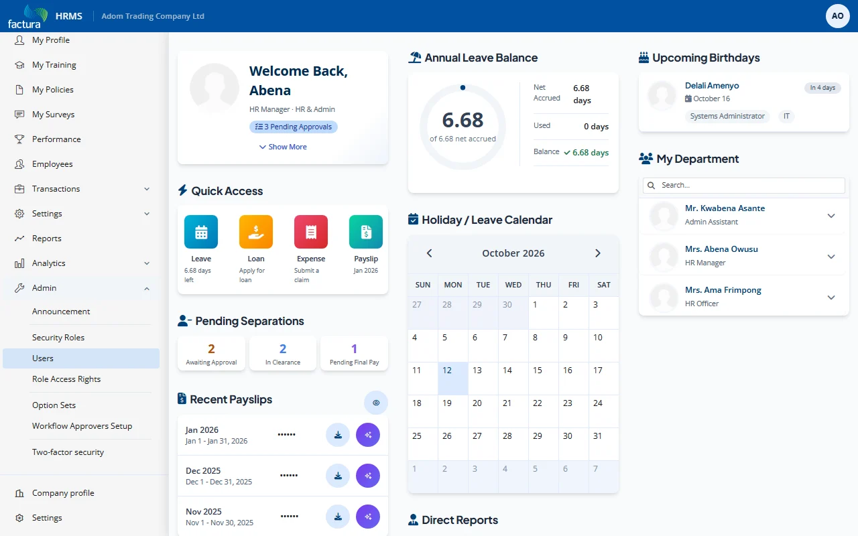Go to the previous calendar month
Viewport: 858px width, 536px height.
click(430, 253)
